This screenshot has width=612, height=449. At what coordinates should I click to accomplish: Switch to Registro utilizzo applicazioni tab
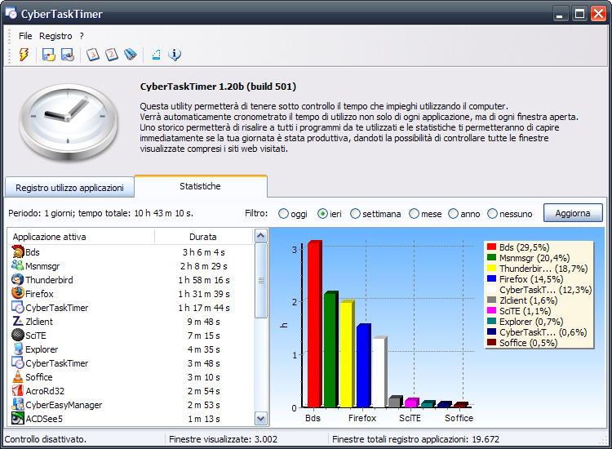69,188
